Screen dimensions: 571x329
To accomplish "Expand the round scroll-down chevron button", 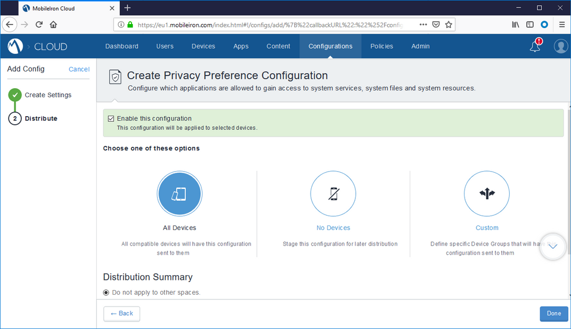I will tap(553, 247).
